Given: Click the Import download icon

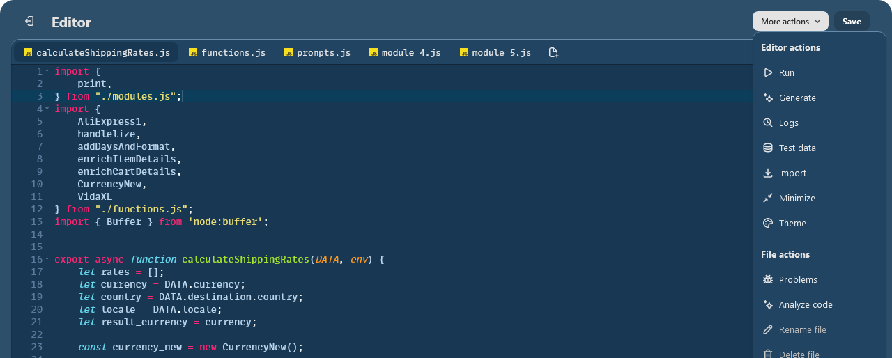Looking at the screenshot, I should 768,173.
